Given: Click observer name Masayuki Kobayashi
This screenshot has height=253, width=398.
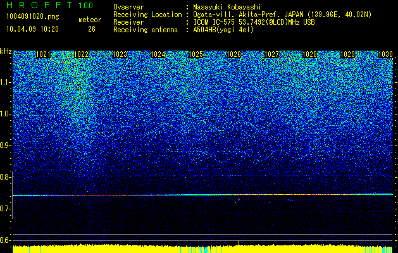Looking at the screenshot, I should pos(227,7).
